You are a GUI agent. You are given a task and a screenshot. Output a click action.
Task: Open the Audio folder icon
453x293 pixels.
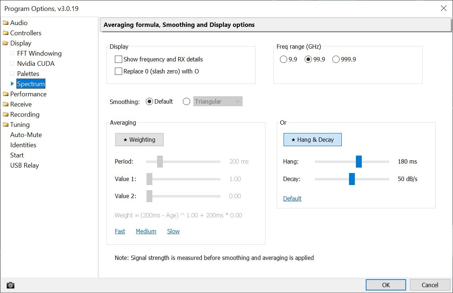(5, 23)
